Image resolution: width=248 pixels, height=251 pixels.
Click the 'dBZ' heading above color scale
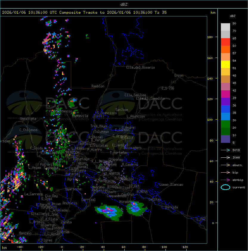pos(232,16)
